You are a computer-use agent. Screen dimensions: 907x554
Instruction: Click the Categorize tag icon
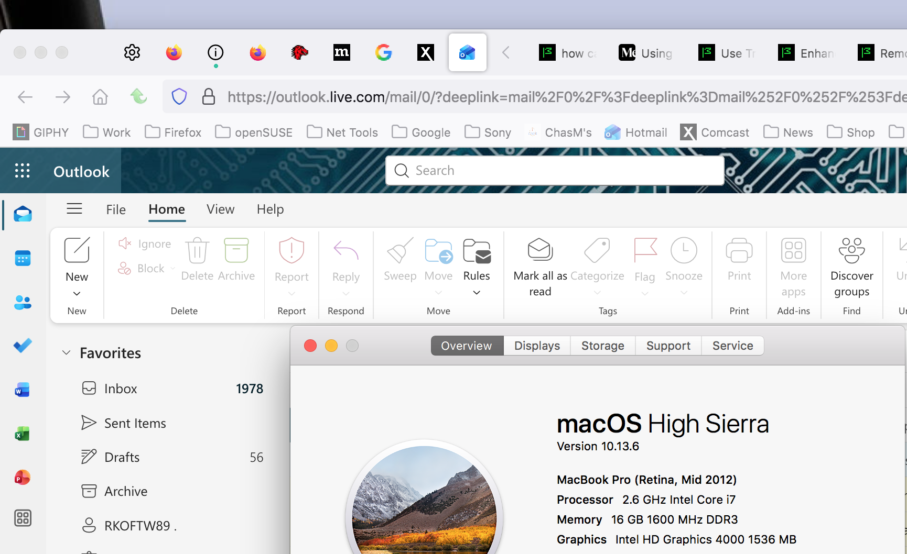[x=597, y=250]
